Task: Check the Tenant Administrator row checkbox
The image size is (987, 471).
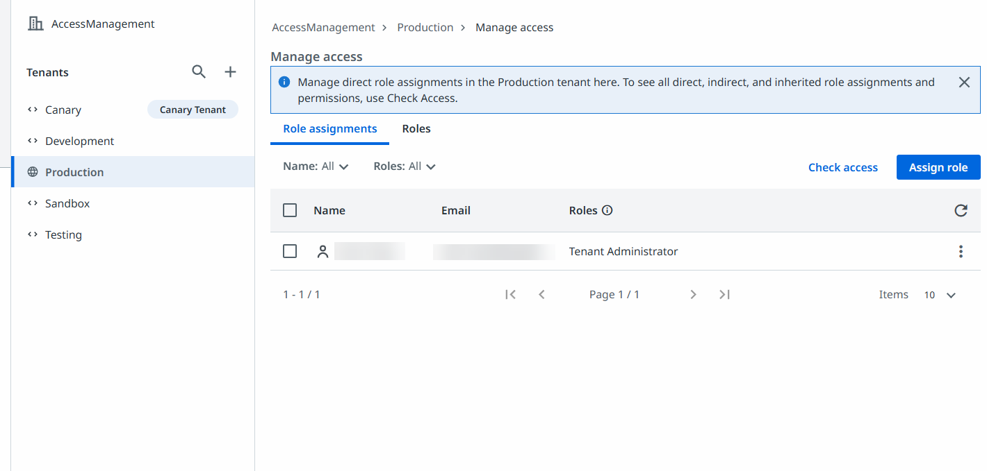Action: 290,252
